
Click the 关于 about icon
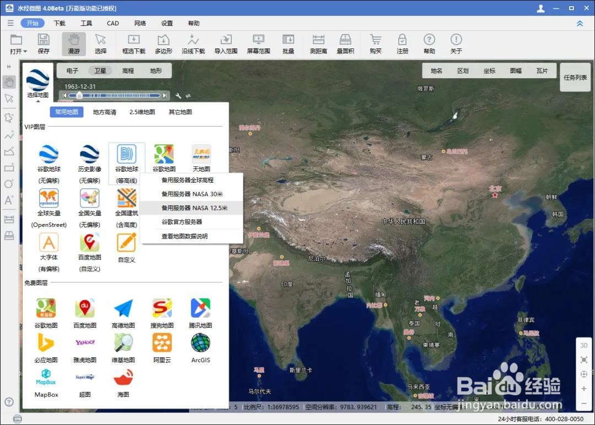(456, 40)
